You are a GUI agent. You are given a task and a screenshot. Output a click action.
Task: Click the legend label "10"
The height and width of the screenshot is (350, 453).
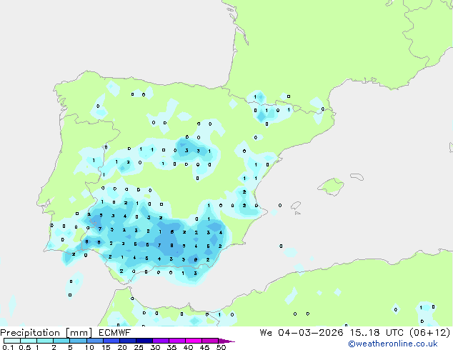coord(89,347)
